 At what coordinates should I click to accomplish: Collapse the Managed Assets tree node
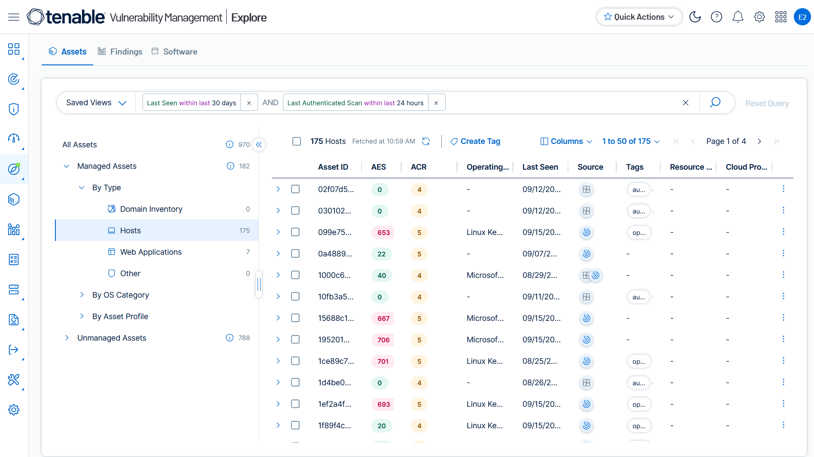[67, 166]
